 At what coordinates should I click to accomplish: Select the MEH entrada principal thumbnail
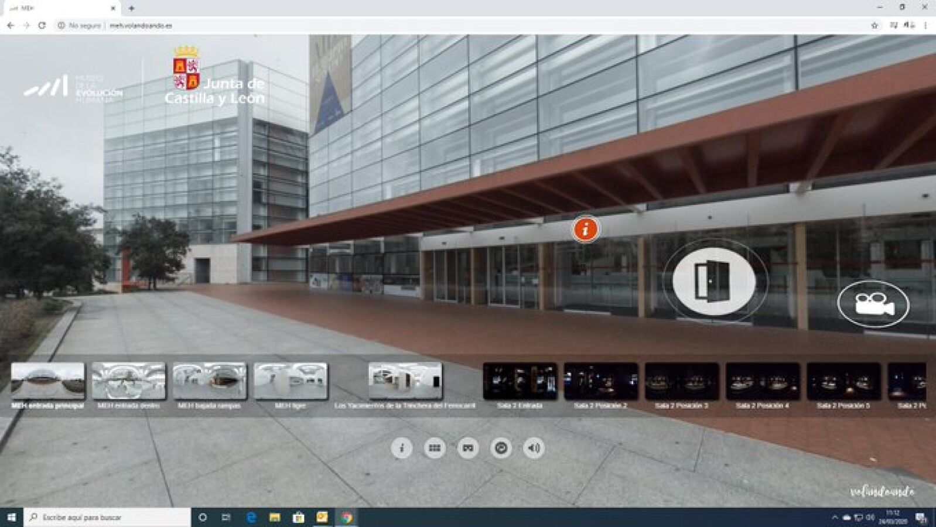pyautogui.click(x=48, y=381)
